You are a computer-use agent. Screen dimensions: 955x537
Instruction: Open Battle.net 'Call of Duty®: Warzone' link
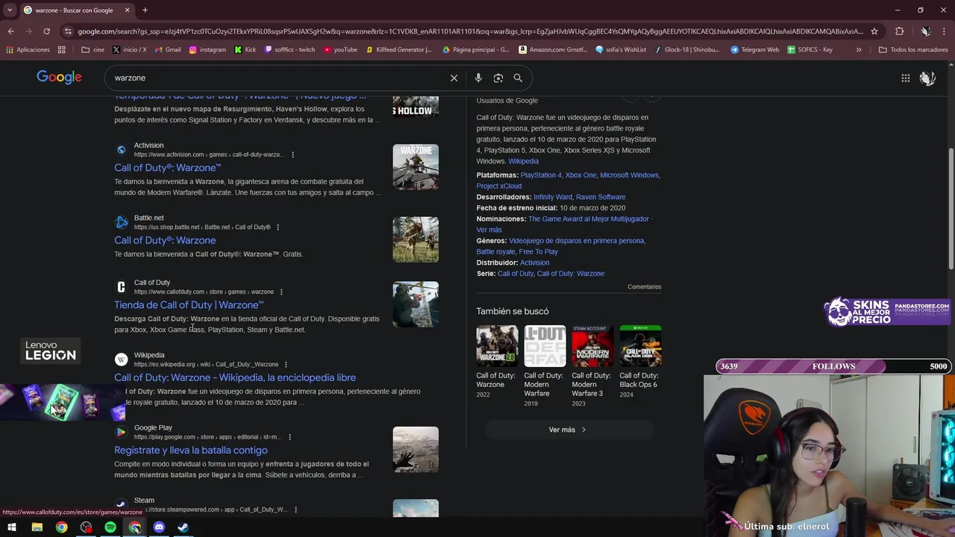click(165, 240)
